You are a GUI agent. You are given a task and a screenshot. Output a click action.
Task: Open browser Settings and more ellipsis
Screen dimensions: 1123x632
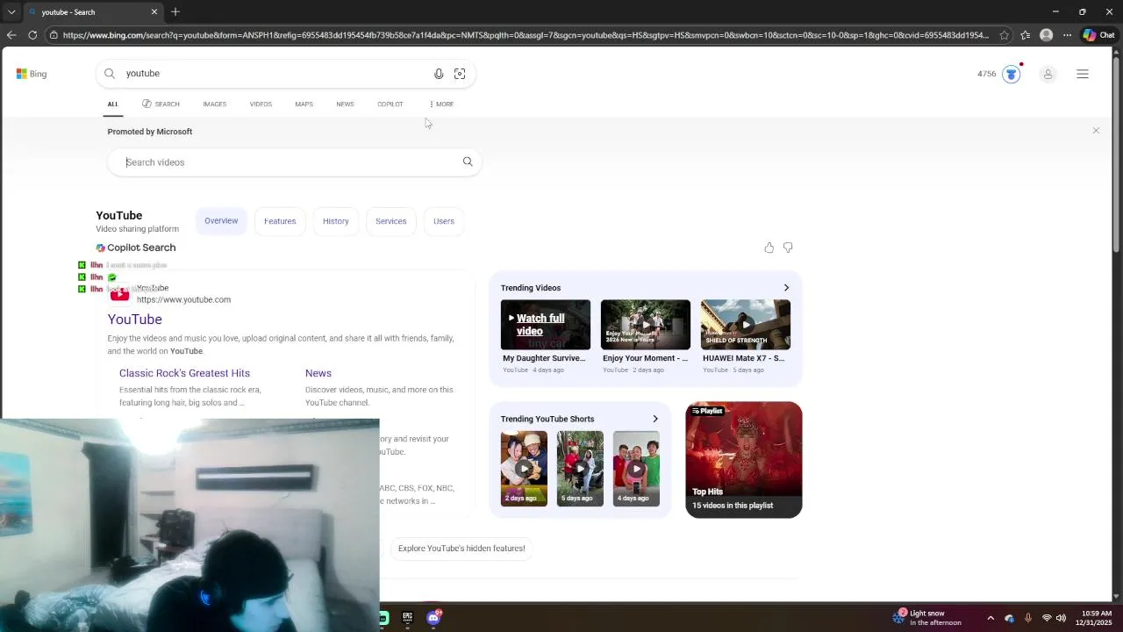[x=1067, y=35]
